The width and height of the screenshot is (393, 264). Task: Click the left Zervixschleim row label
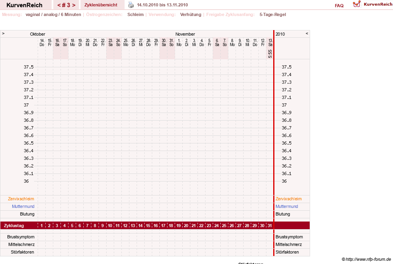point(21,199)
